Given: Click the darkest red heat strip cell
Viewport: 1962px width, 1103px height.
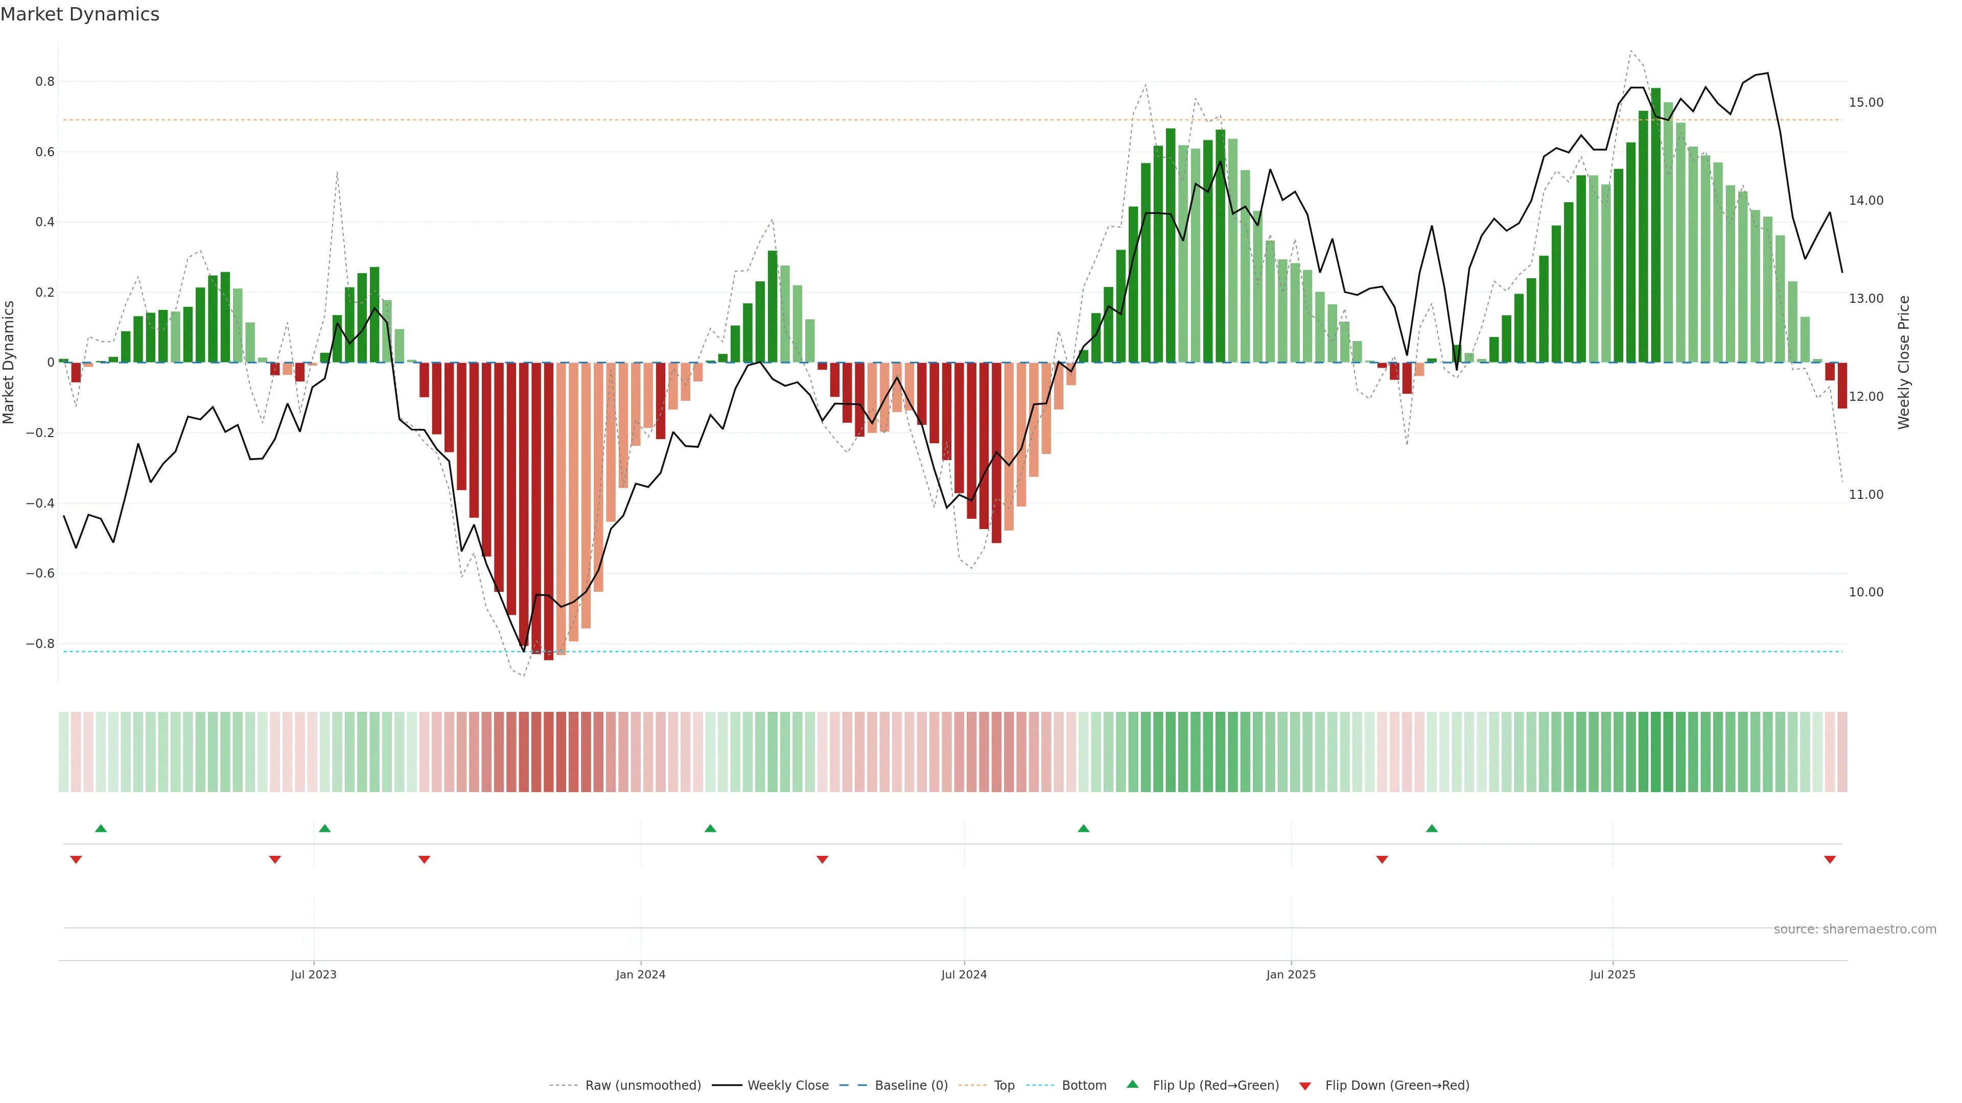Looking at the screenshot, I should (548, 752).
